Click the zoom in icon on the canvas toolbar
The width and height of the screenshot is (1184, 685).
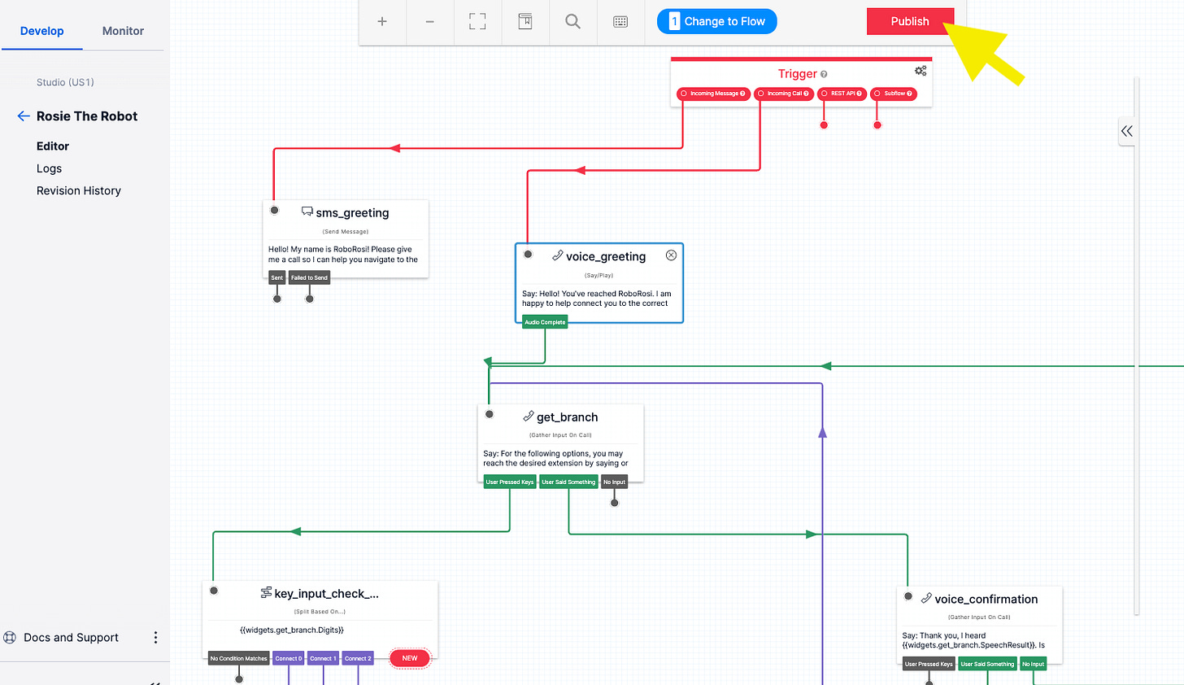(x=382, y=21)
